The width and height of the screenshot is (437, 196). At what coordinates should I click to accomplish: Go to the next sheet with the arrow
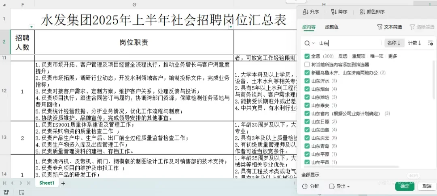pyautogui.click(x=21, y=183)
